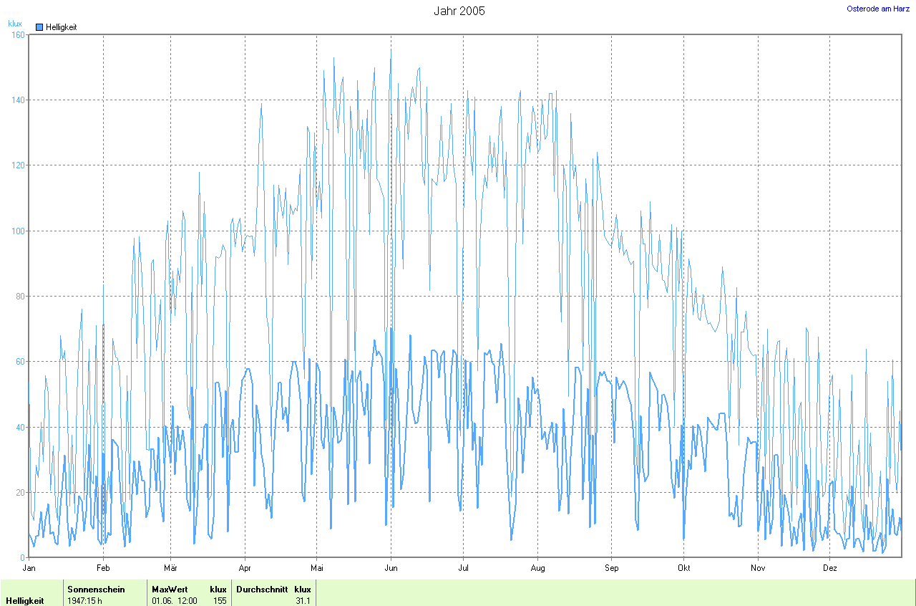Screen dimensions: 916x606
Task: Click the Durchschnitt column header
Action: (262, 590)
